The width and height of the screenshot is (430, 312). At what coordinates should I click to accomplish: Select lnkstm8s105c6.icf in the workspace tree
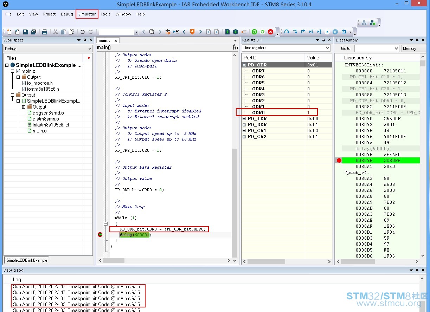coord(47,125)
